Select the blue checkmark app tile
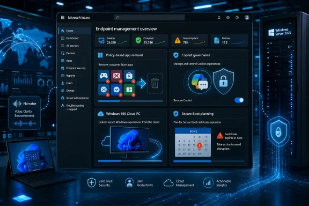Screen dimensions: 309x206 [116, 90]
